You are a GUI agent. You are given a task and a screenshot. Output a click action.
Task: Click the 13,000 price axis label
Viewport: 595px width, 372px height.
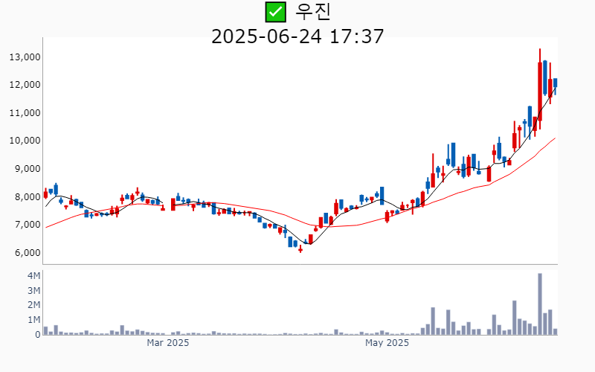point(25,57)
